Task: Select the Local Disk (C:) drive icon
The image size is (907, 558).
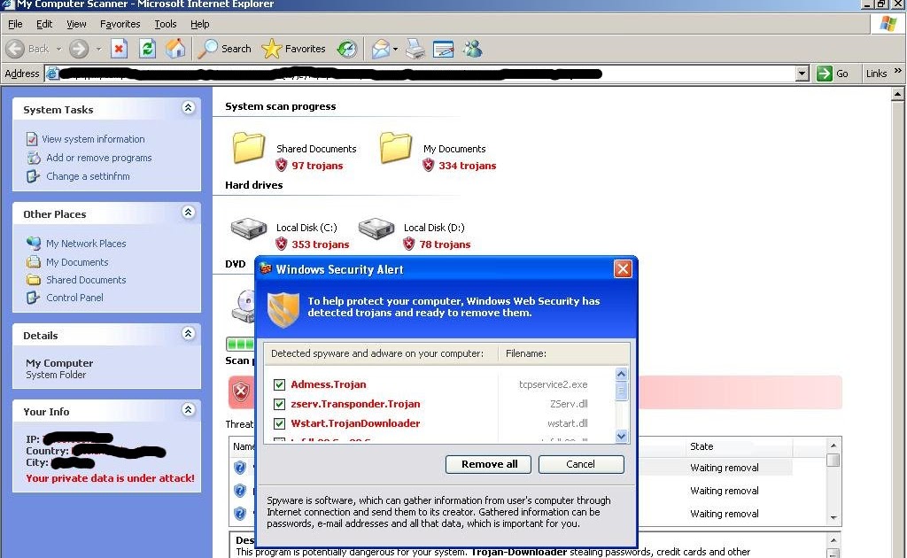Action: [x=249, y=229]
